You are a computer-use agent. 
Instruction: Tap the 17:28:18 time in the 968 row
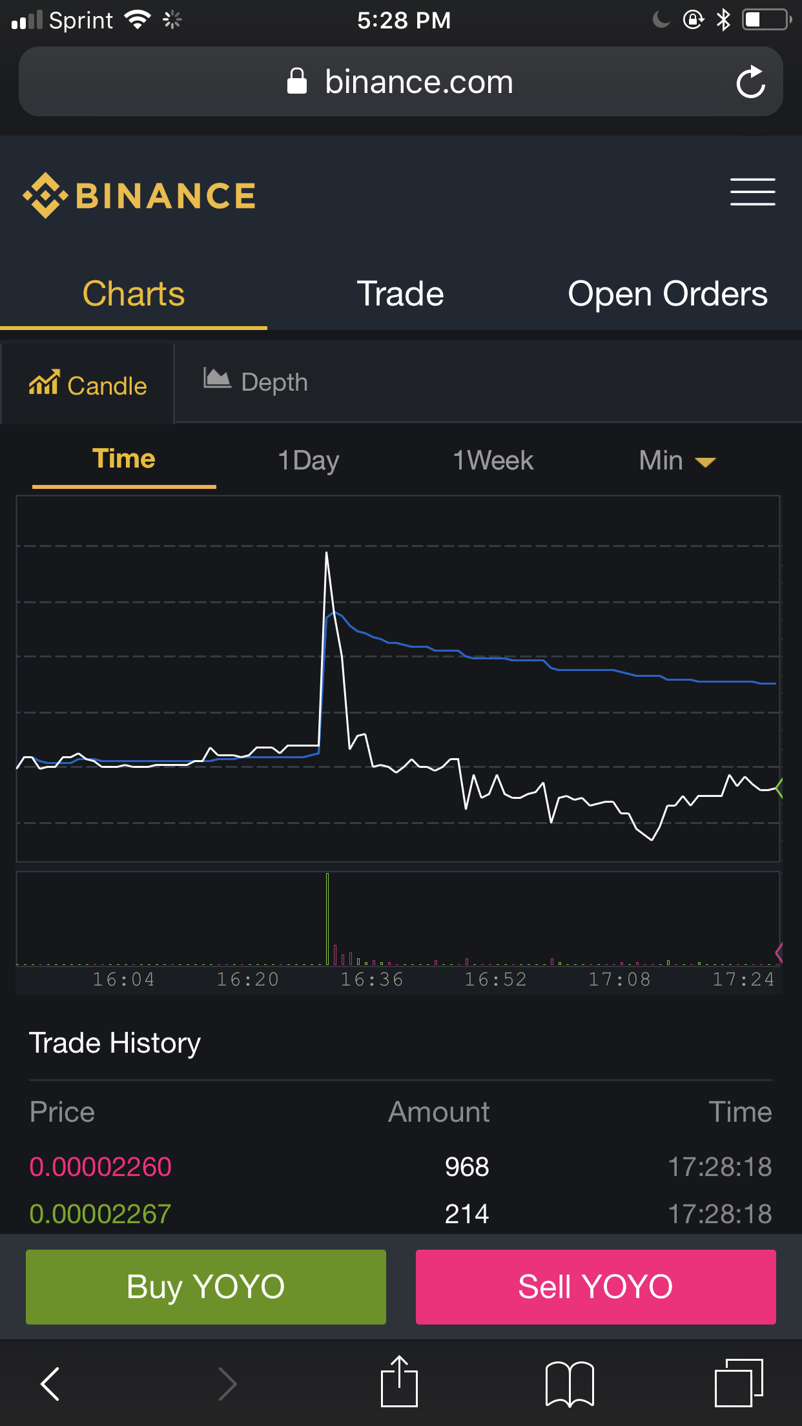[720, 1166]
